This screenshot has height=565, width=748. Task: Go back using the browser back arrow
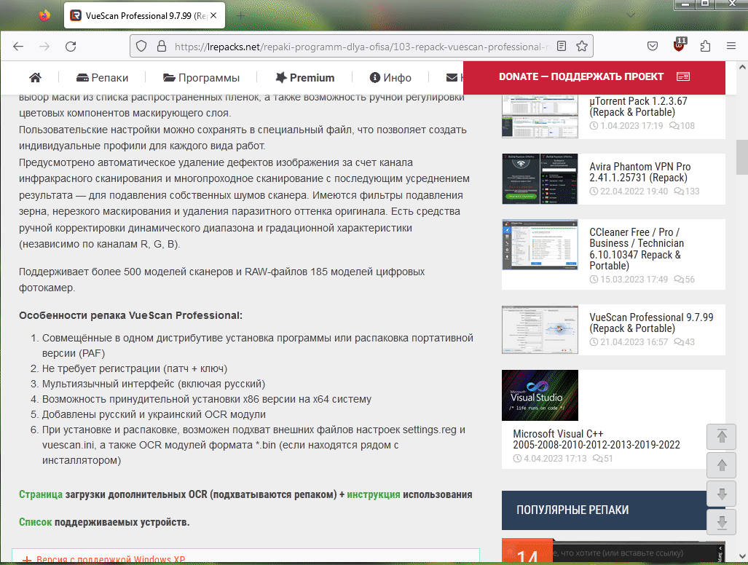point(18,47)
